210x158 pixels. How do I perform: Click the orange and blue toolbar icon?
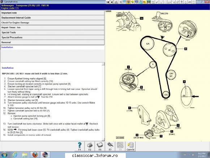128,2
